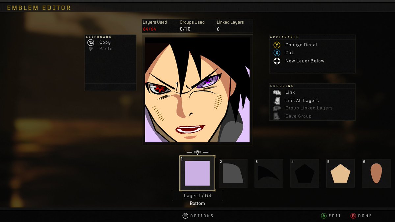The height and width of the screenshot is (222, 395).
Task: Choose Group Linked Layers
Action: [309, 108]
